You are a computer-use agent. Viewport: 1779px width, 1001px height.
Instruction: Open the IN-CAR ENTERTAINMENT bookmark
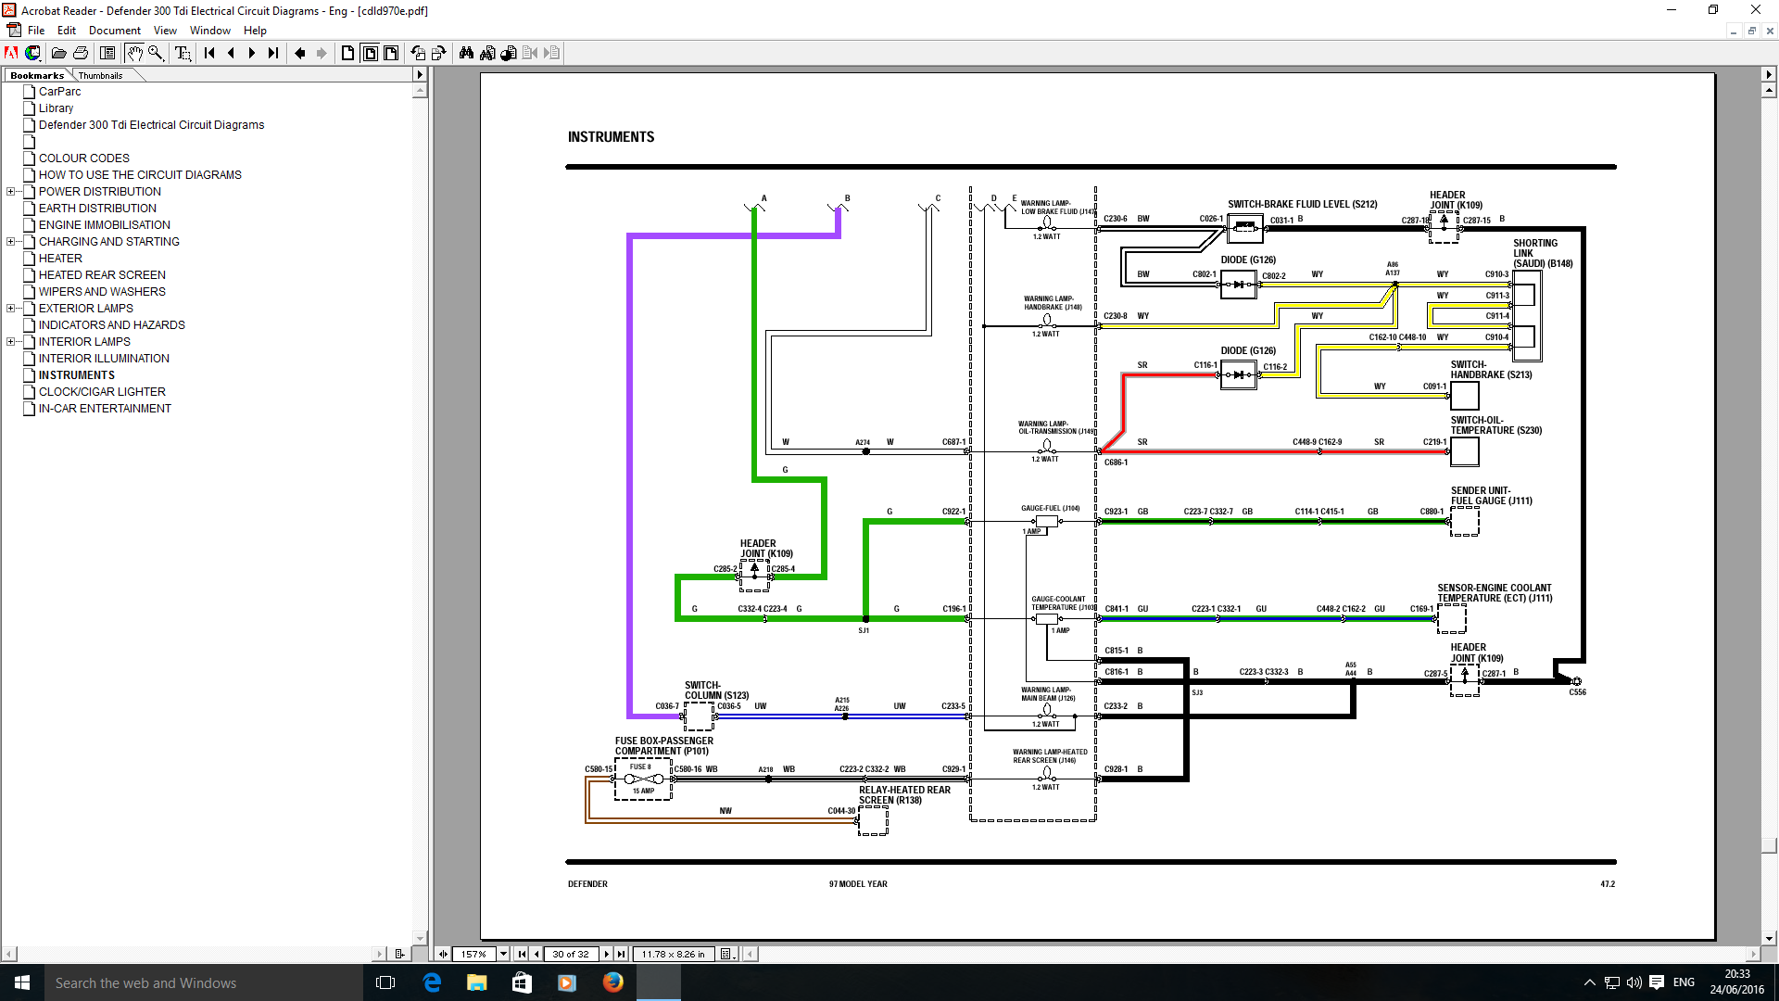(x=105, y=409)
